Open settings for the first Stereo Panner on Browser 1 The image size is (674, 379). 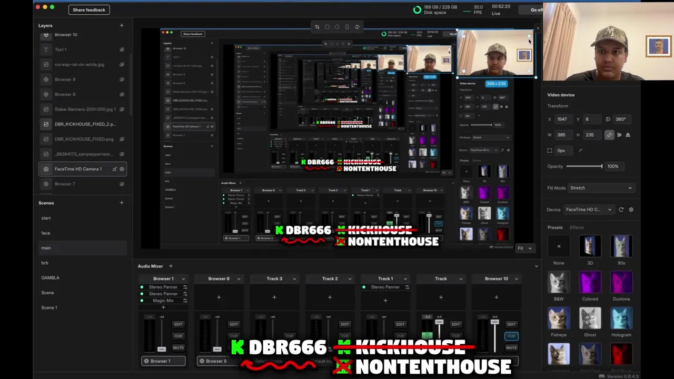coord(185,287)
